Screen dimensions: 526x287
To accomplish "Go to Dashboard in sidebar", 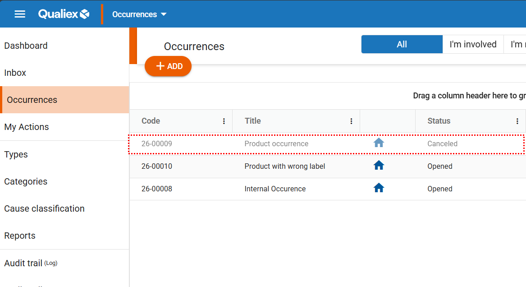I will coord(26,46).
